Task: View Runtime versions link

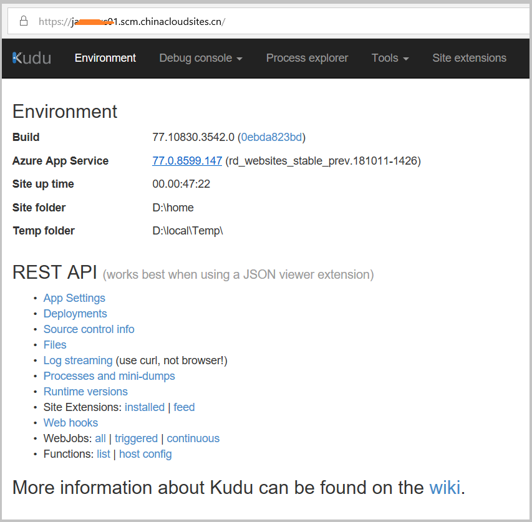Action: pos(85,392)
